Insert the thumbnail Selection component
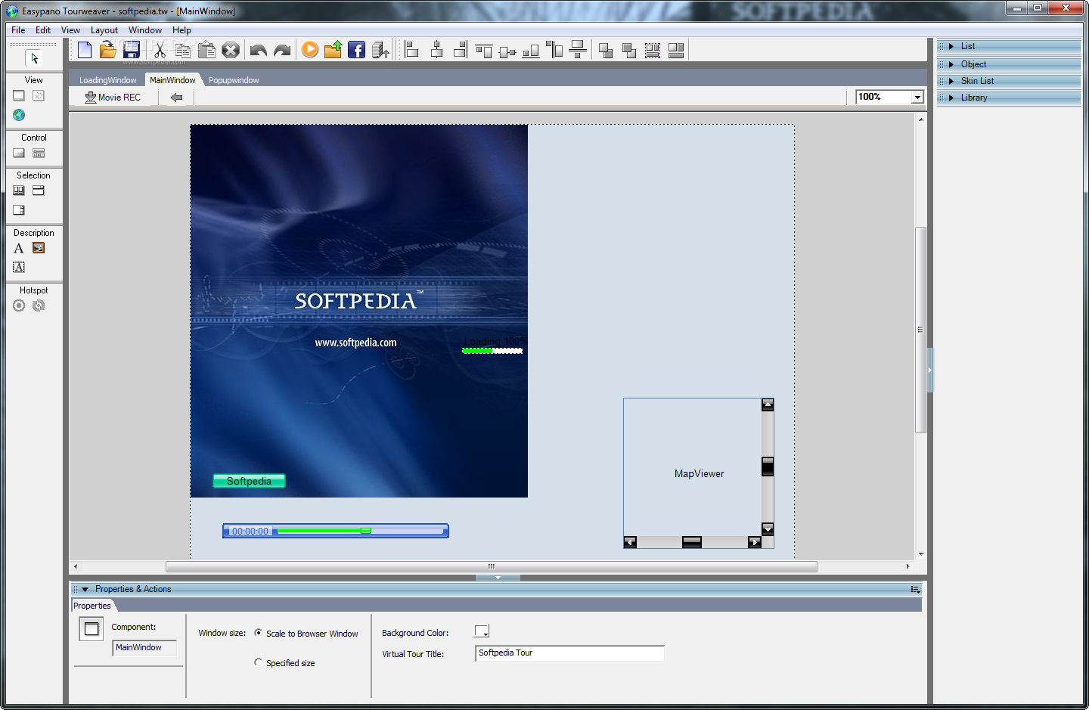The width and height of the screenshot is (1089, 710). 19,191
